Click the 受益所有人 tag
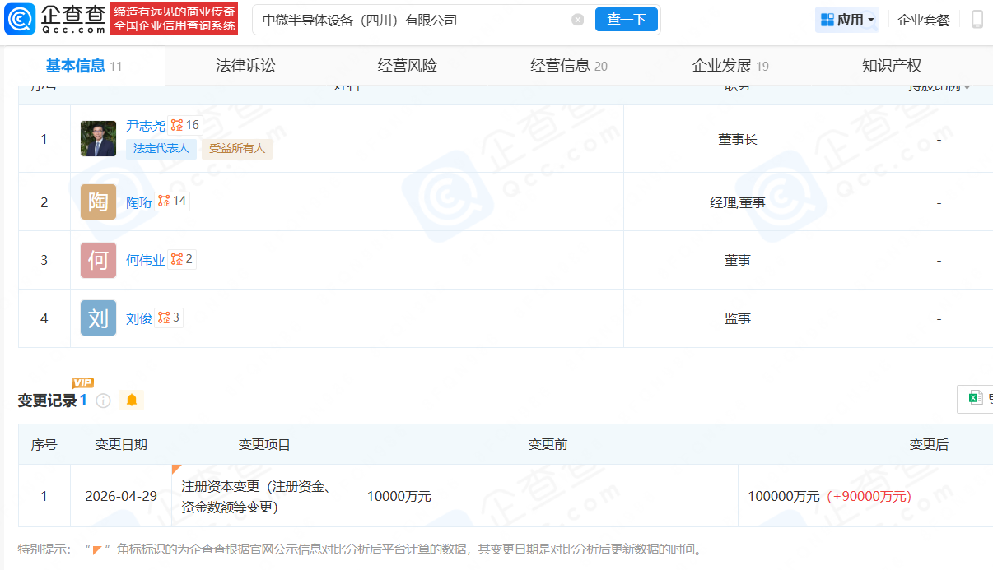The height and width of the screenshot is (570, 993). [237, 149]
